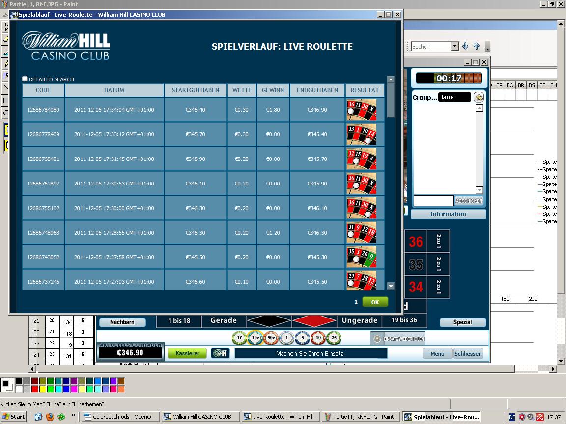Screen dimensions: 566x424
Task: Click the star icon next to croupier Jana
Action: pos(479,97)
